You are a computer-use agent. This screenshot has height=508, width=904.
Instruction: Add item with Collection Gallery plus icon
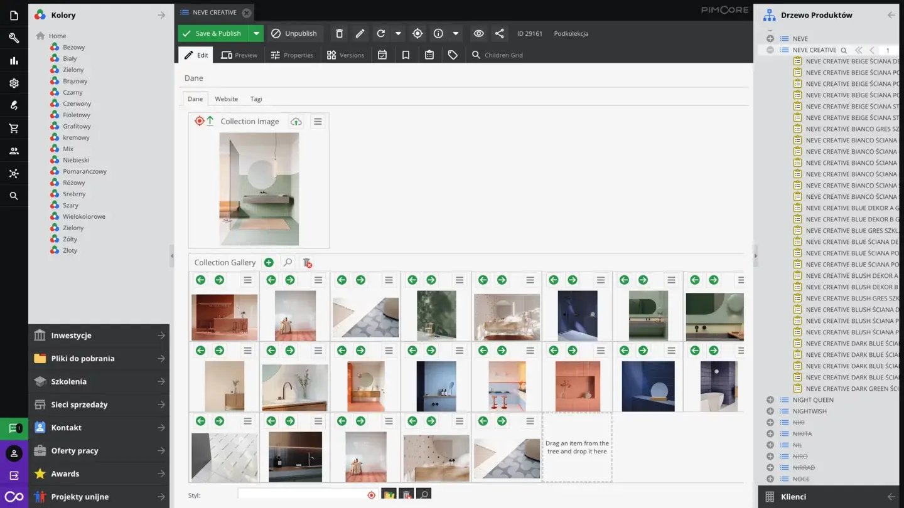(269, 263)
